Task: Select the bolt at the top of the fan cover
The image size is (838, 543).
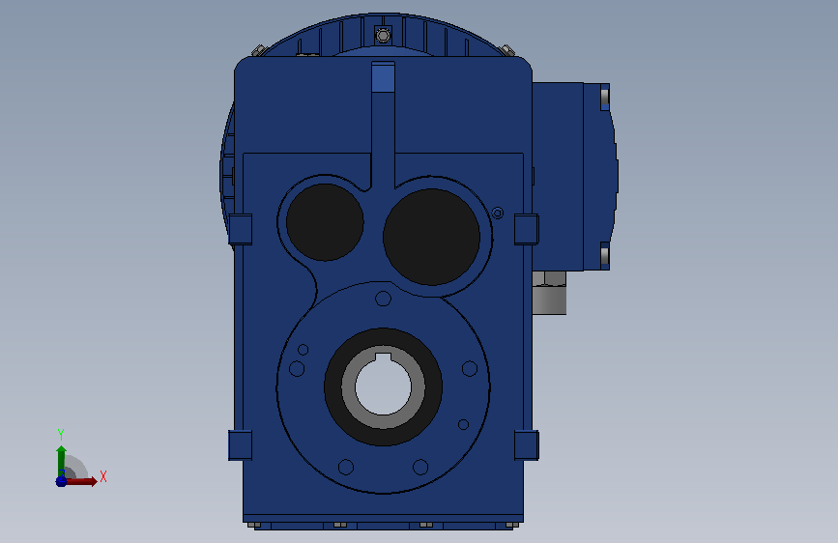Action: 383,36
